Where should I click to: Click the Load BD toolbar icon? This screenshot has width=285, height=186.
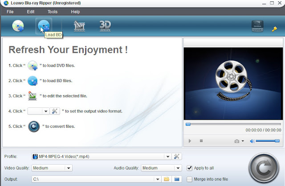[x=44, y=26]
